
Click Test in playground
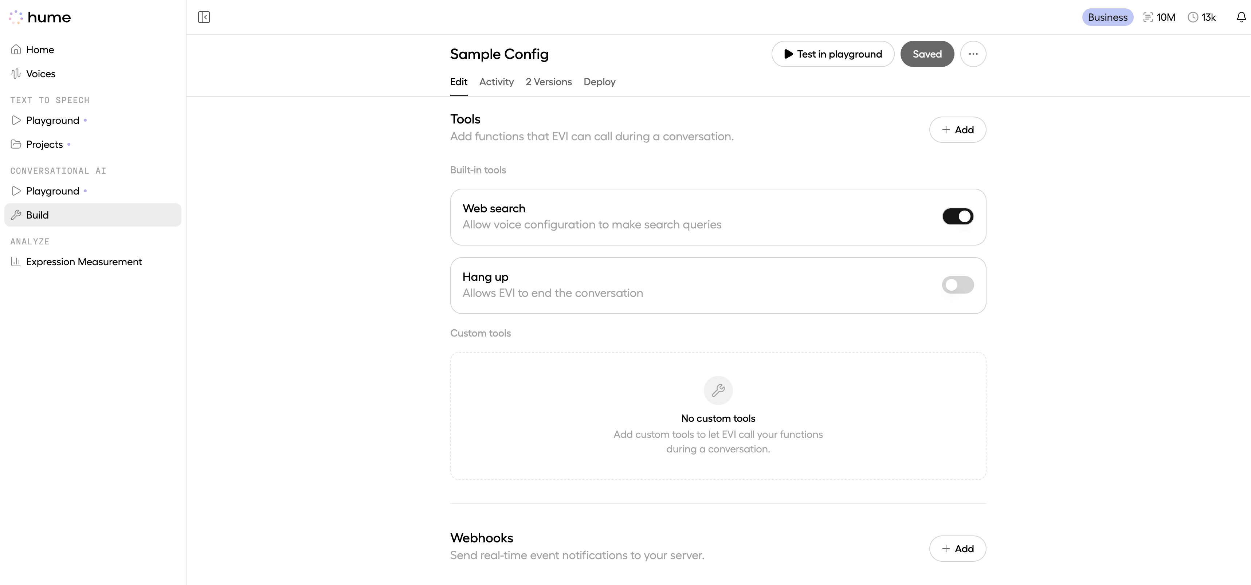coord(832,54)
